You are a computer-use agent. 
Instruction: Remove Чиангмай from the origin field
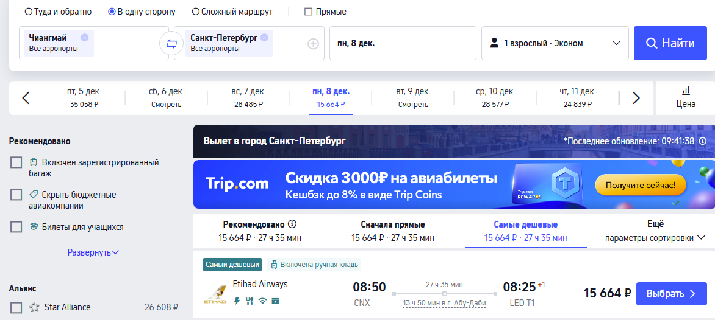pyautogui.click(x=85, y=37)
